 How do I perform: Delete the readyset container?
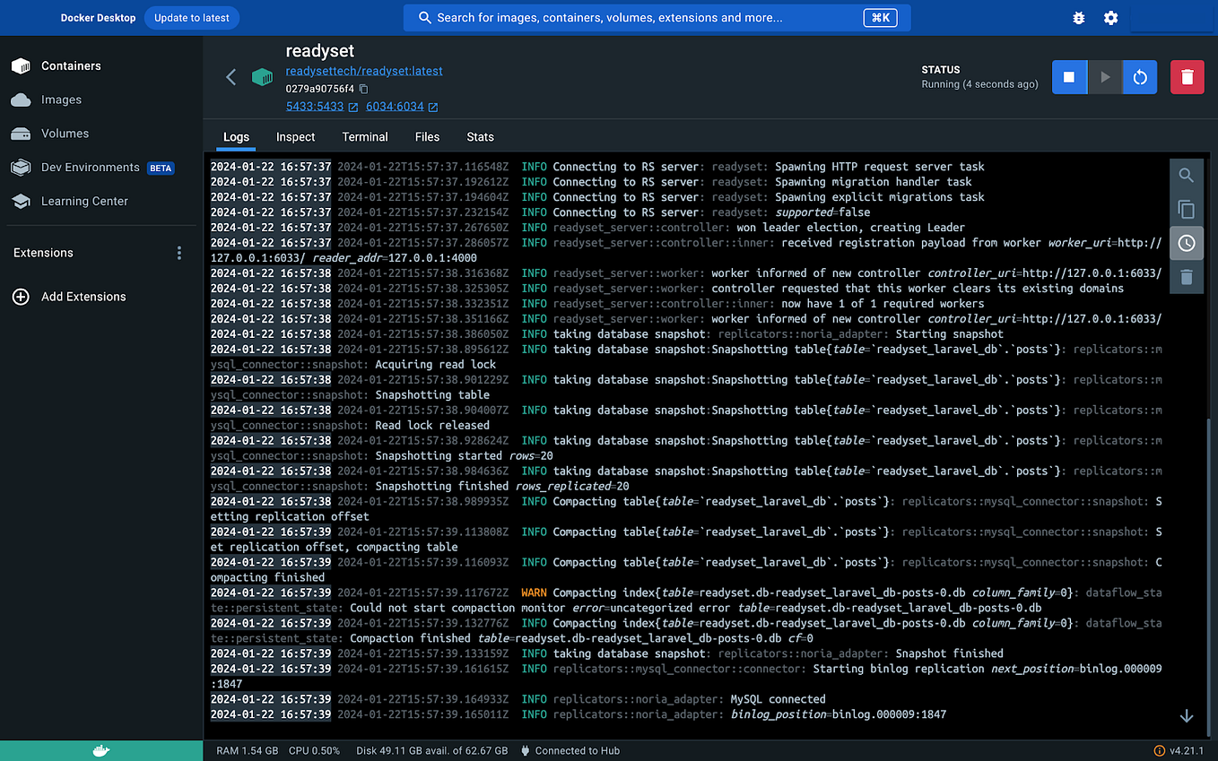[x=1187, y=77]
